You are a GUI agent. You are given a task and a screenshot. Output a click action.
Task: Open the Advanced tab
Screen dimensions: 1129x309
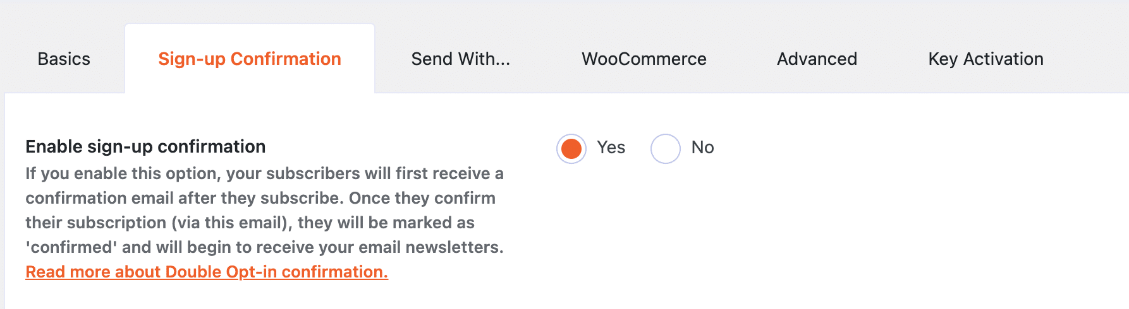817,59
